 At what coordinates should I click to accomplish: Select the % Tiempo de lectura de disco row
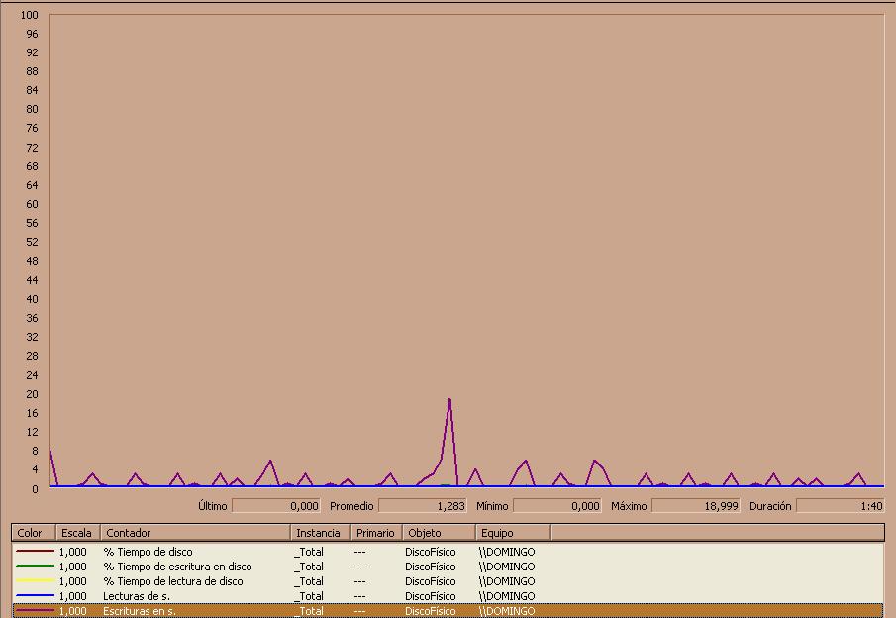448,581
